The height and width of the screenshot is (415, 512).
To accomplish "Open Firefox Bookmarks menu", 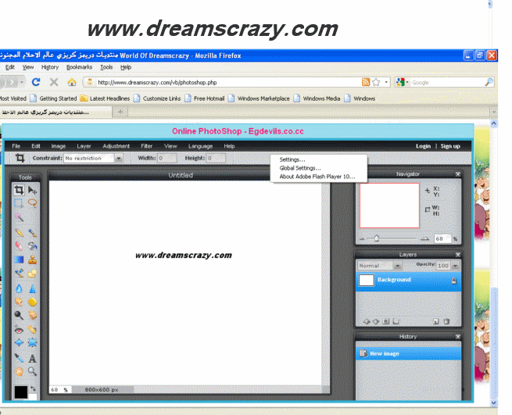I will pyautogui.click(x=80, y=67).
